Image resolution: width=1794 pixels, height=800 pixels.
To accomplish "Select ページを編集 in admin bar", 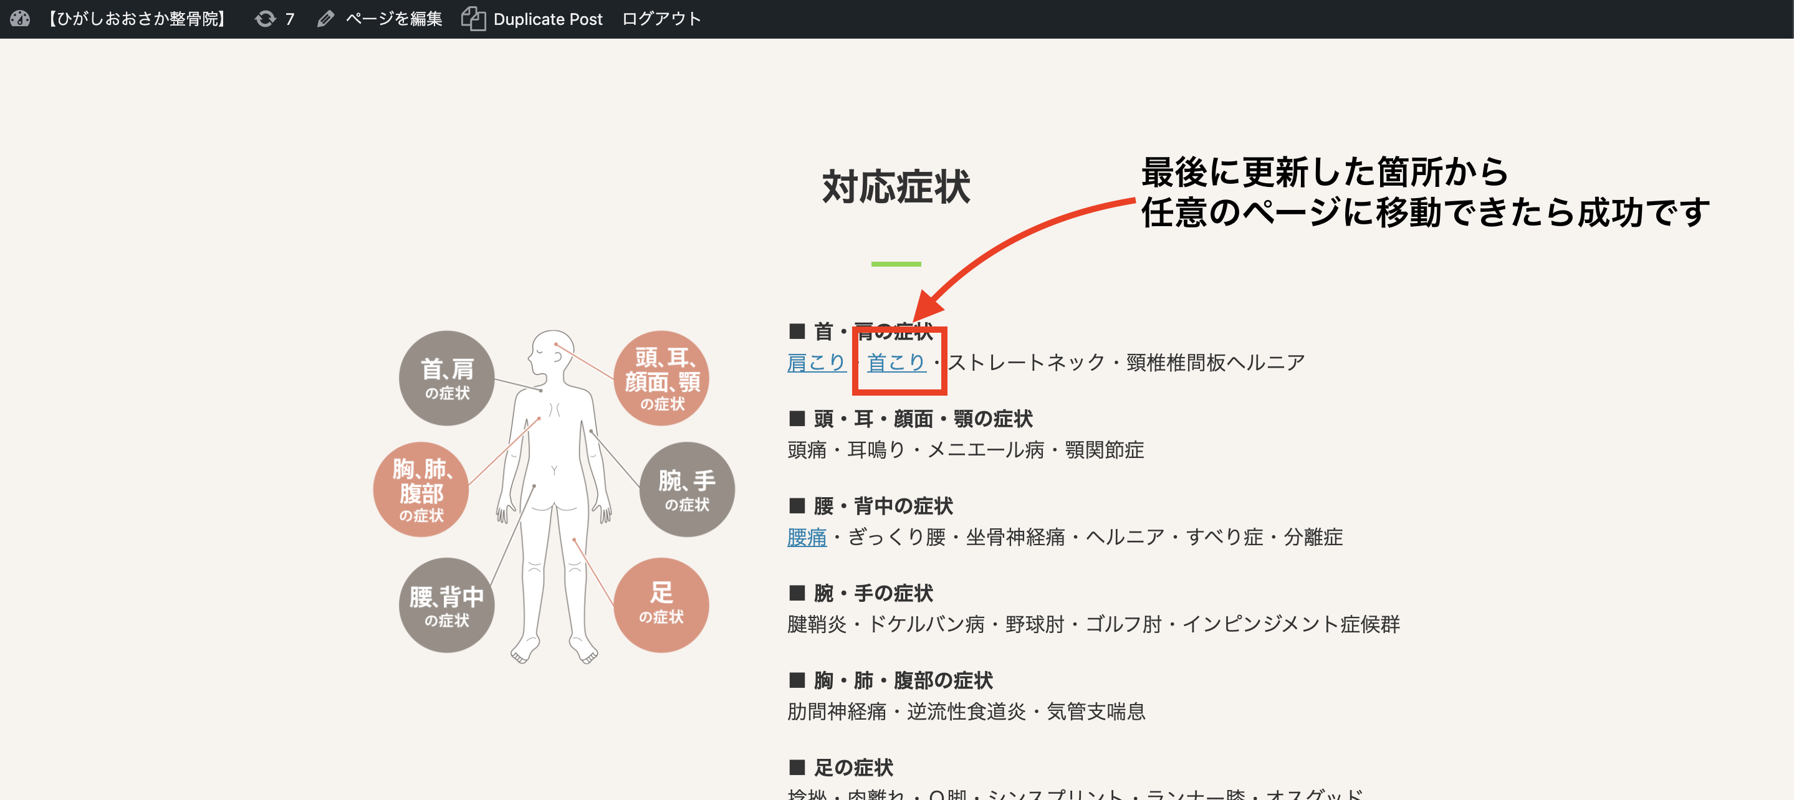I will [393, 19].
